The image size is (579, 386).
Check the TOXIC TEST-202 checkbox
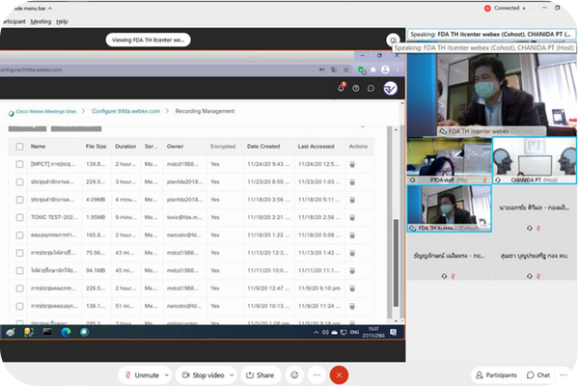20,217
